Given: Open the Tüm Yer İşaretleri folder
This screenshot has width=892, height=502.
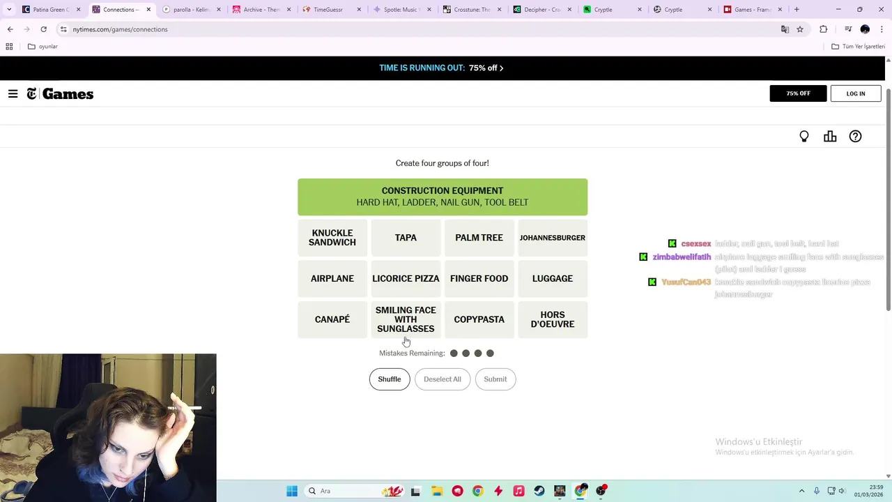Looking at the screenshot, I should click(858, 47).
